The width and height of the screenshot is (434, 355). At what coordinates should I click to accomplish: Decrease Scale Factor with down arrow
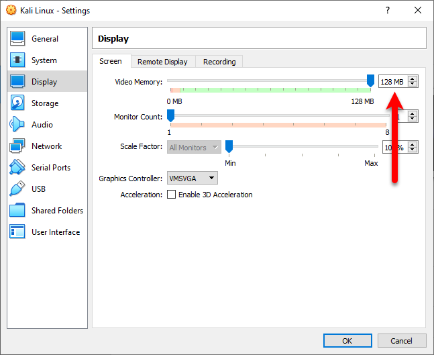tap(413, 150)
